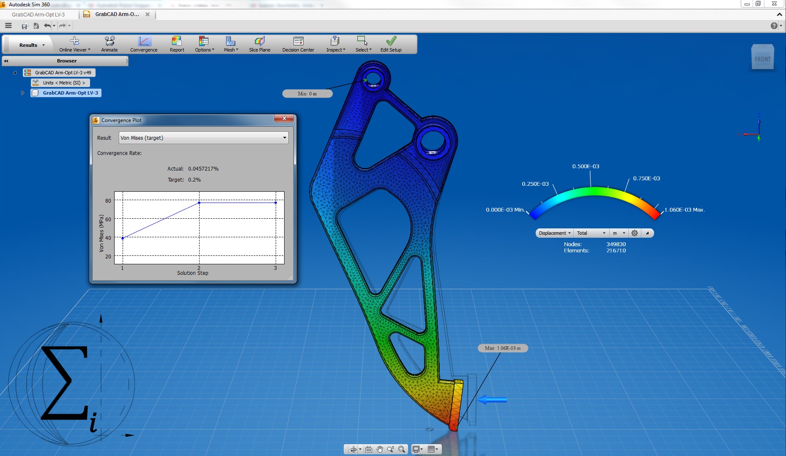
Task: Open the m units dropdown in legend
Action: (619, 233)
